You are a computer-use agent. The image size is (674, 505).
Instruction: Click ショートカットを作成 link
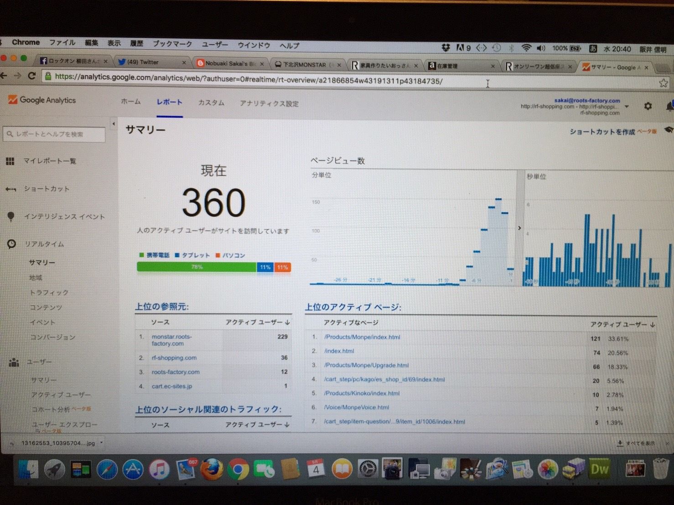click(602, 132)
